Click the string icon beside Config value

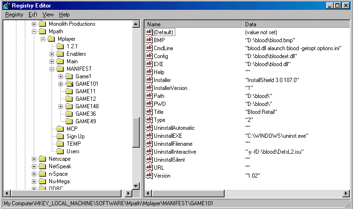149,56
